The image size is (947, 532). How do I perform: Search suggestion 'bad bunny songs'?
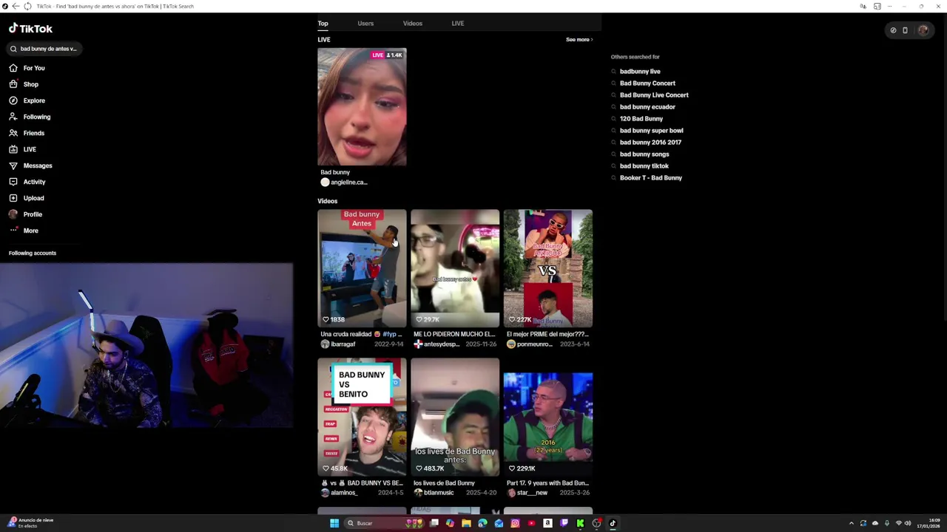644,154
